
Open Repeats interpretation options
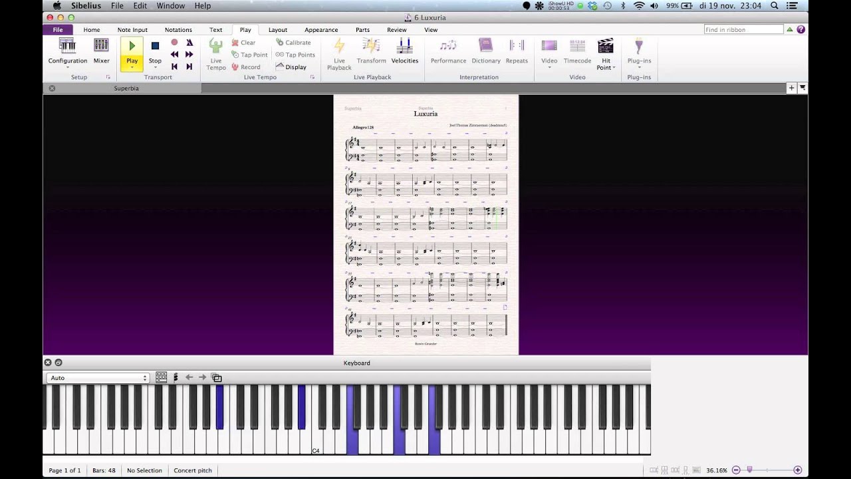(517, 51)
